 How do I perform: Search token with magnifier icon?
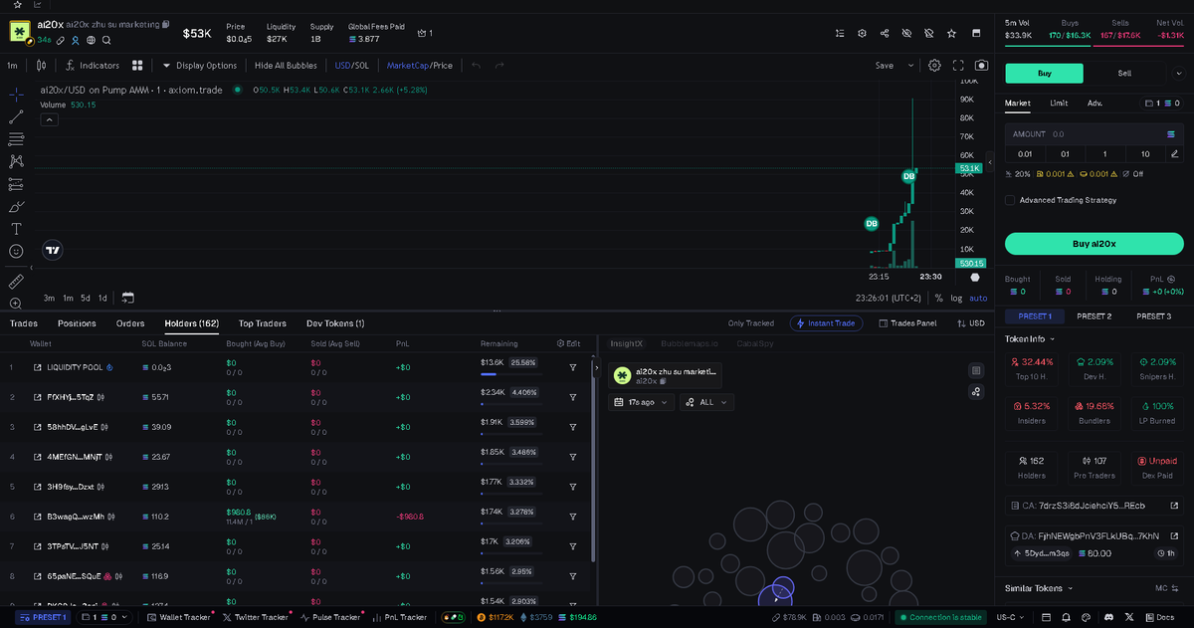pos(106,41)
